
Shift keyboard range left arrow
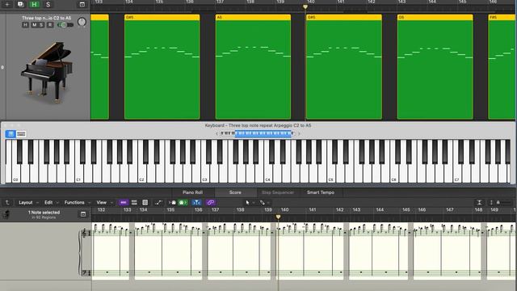216,133
